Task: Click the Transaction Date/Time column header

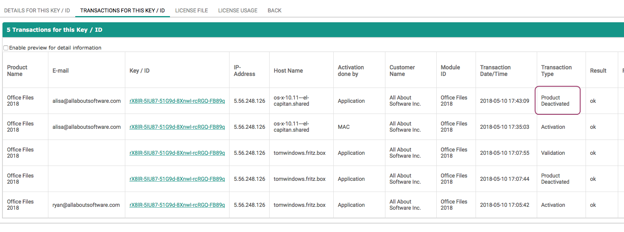Action: [x=495, y=71]
